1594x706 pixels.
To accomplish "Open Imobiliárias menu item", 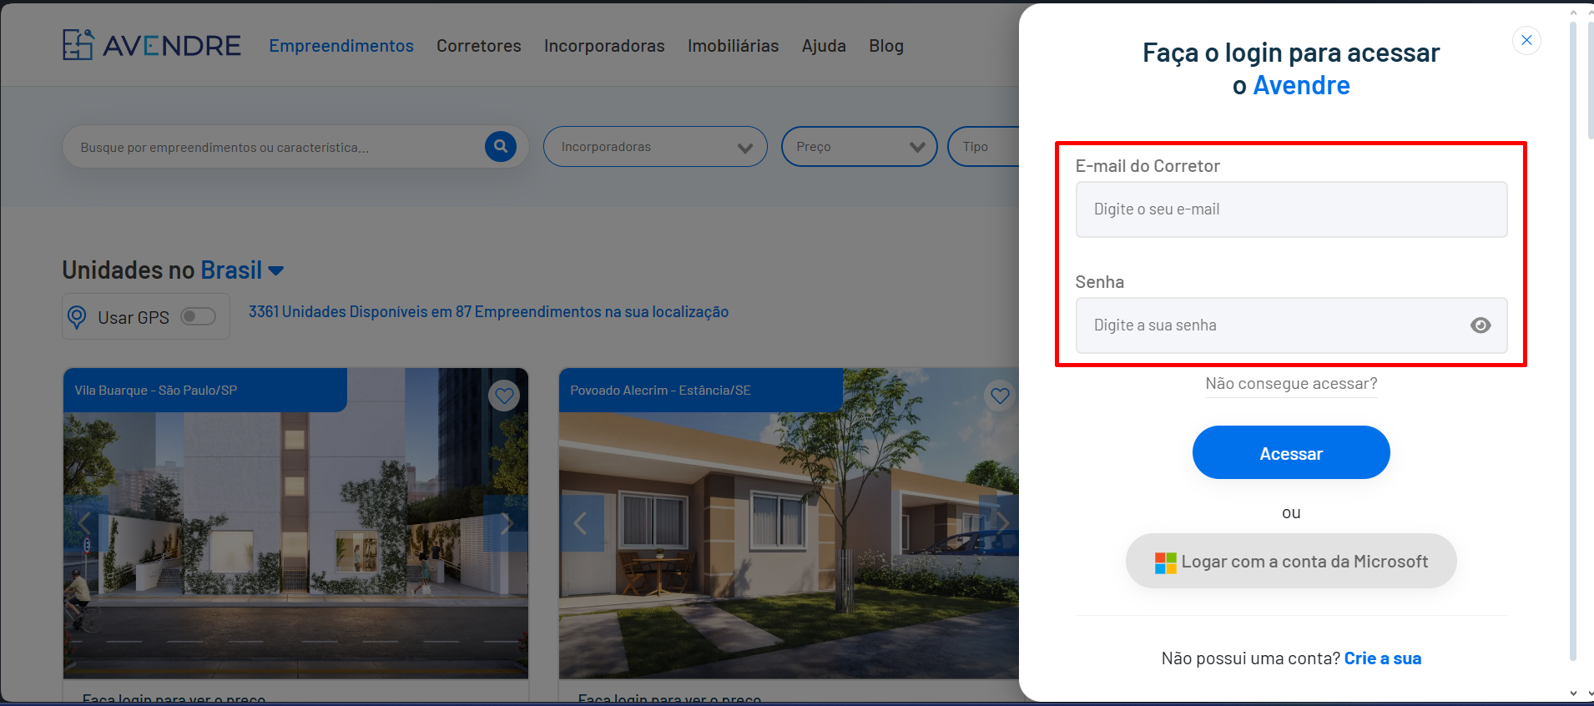I will point(733,46).
